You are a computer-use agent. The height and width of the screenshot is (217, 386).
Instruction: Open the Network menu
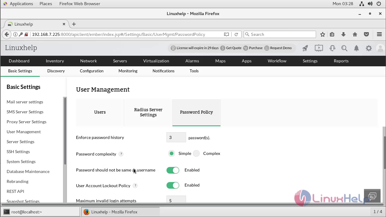pos(88,61)
